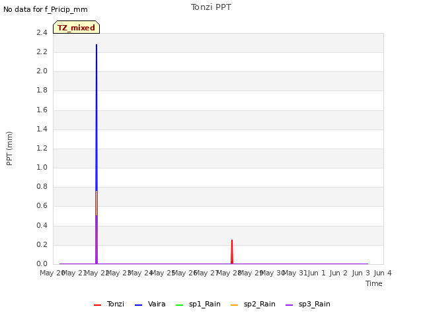The height and width of the screenshot is (317, 423).
Task: Click the red Tonzi spike near May 28
Action: [x=232, y=252]
